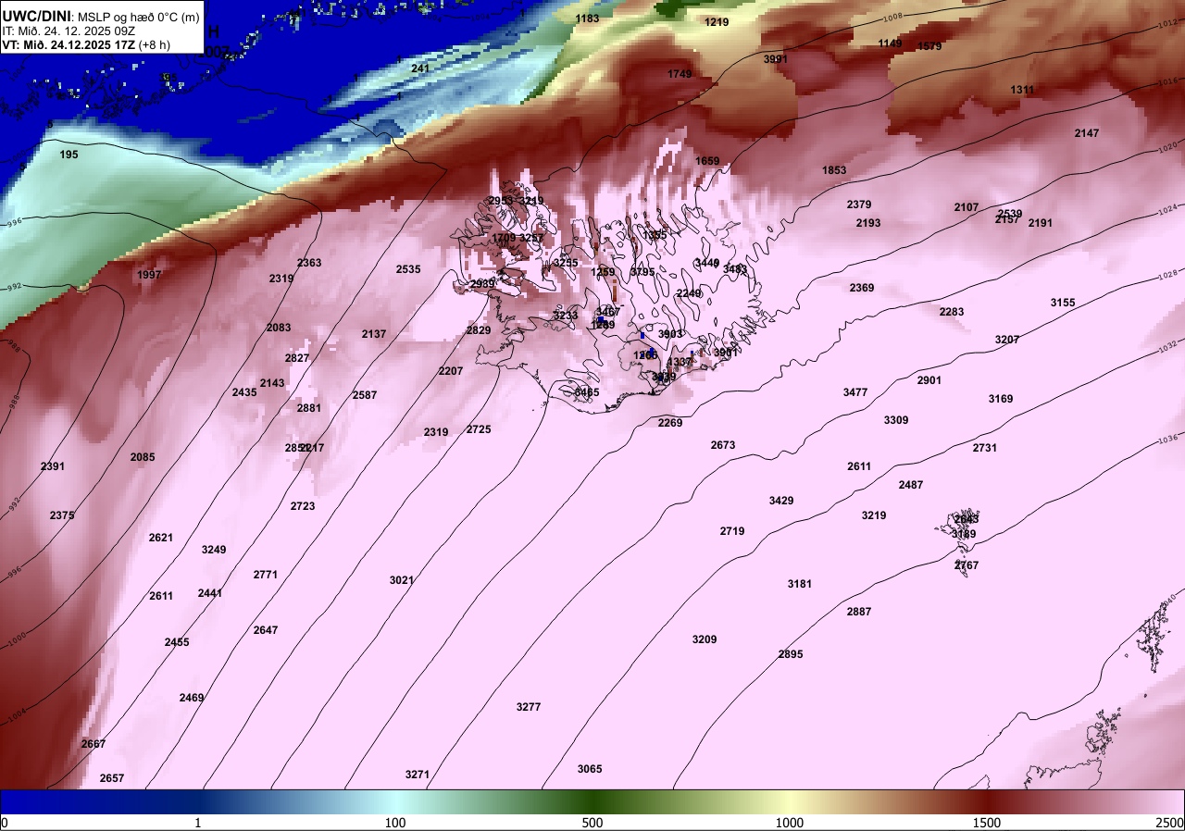The height and width of the screenshot is (831, 1185).
Task: Select the height value 3477
Action: [x=855, y=392]
